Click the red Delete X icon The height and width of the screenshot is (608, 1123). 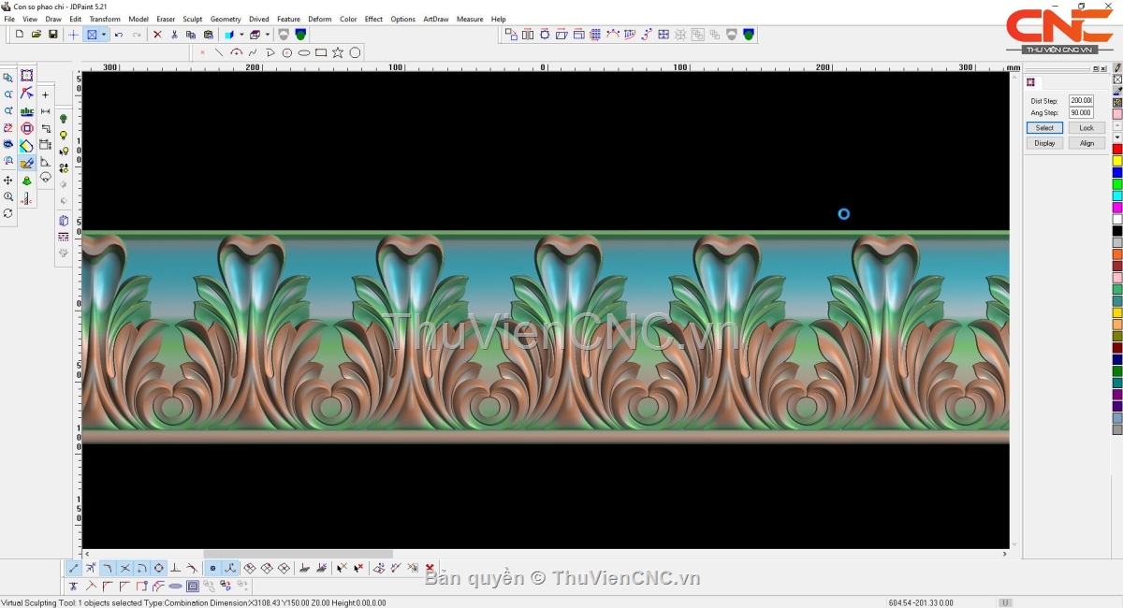157,35
